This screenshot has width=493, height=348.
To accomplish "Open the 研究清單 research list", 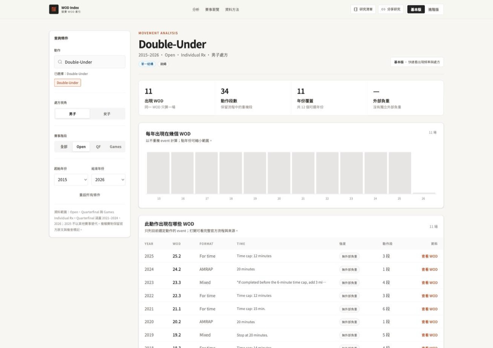I will [x=363, y=9].
